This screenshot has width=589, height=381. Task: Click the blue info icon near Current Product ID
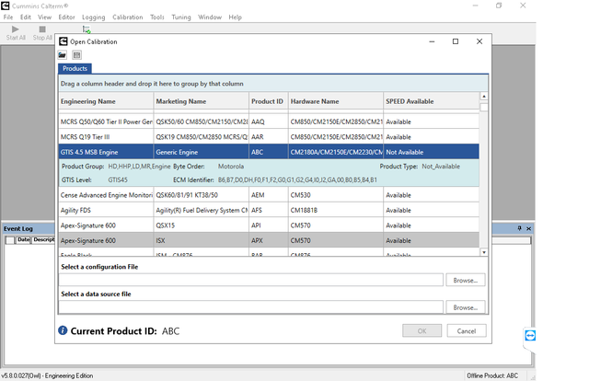click(63, 330)
